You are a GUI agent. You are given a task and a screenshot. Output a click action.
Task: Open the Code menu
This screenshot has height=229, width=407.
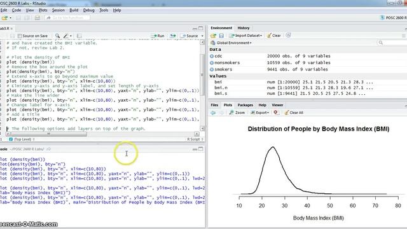[x=17, y=10]
